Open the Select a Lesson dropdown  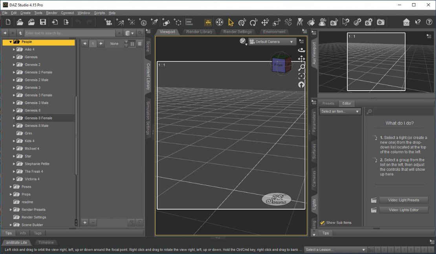[x=335, y=250]
